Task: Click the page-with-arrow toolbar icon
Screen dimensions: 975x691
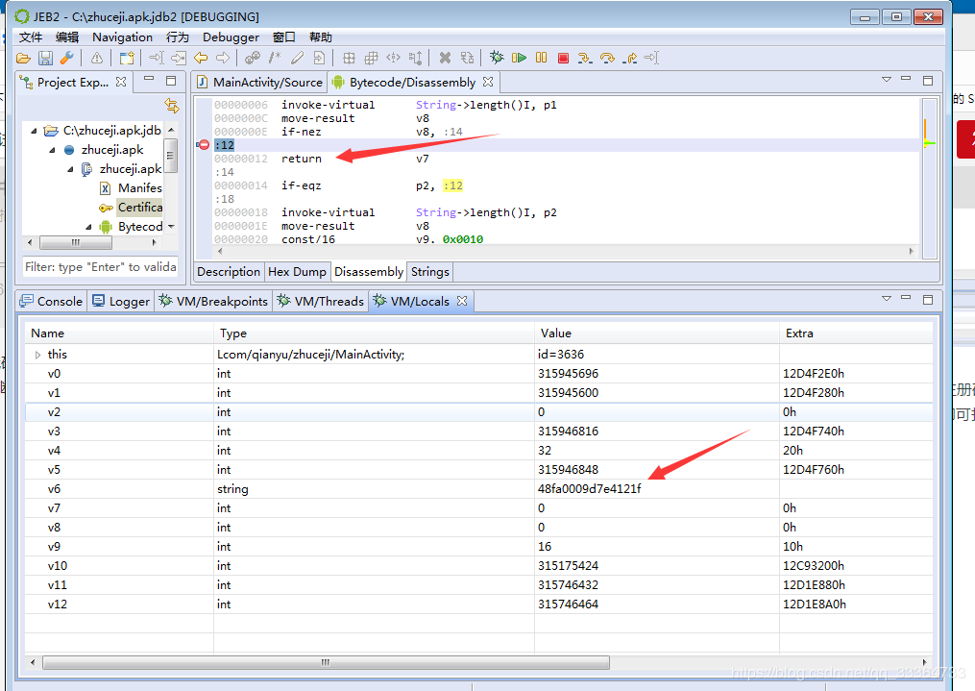Action: pyautogui.click(x=319, y=59)
